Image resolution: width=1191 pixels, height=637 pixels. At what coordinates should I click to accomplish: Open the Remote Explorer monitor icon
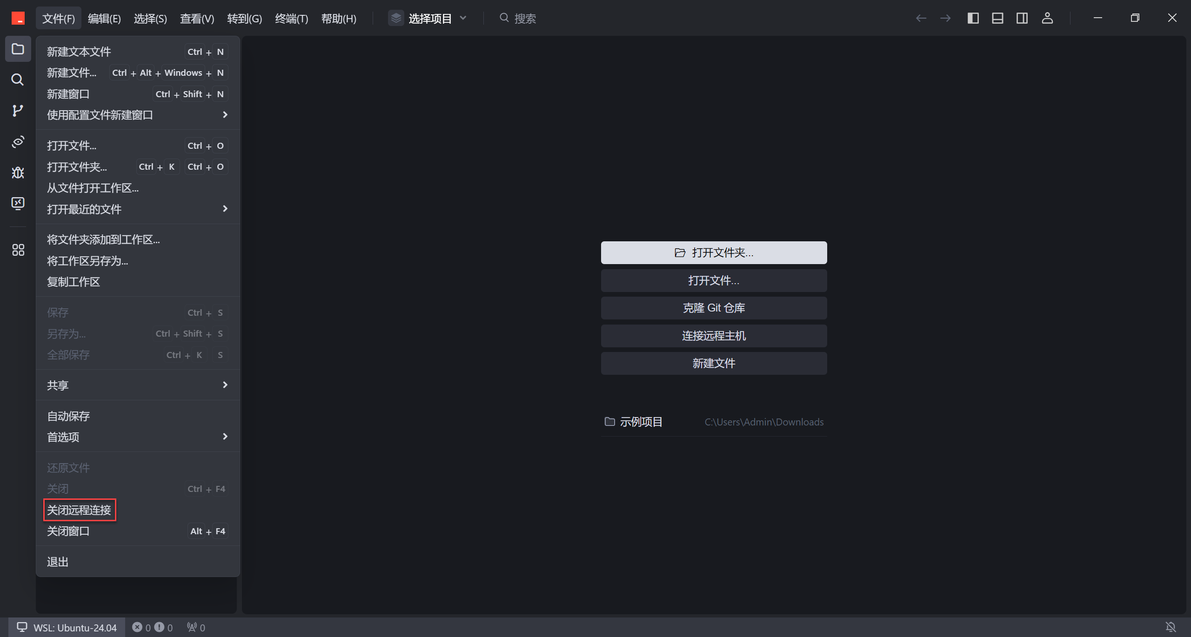point(18,203)
